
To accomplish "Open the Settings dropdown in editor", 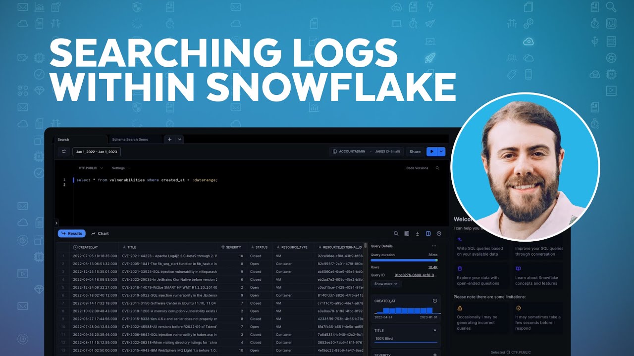I will [120, 168].
